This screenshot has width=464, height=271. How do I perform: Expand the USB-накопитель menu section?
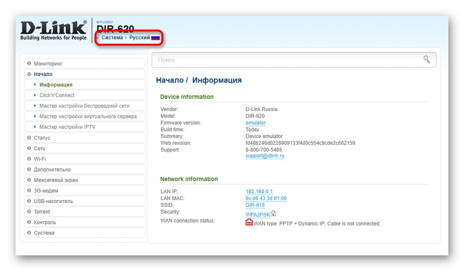[84, 201]
